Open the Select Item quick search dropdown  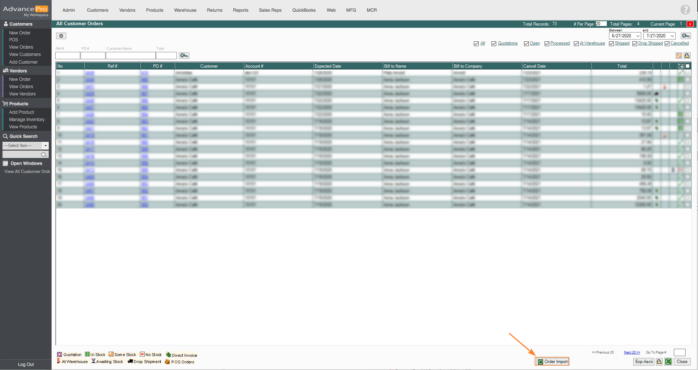pyautogui.click(x=45, y=146)
